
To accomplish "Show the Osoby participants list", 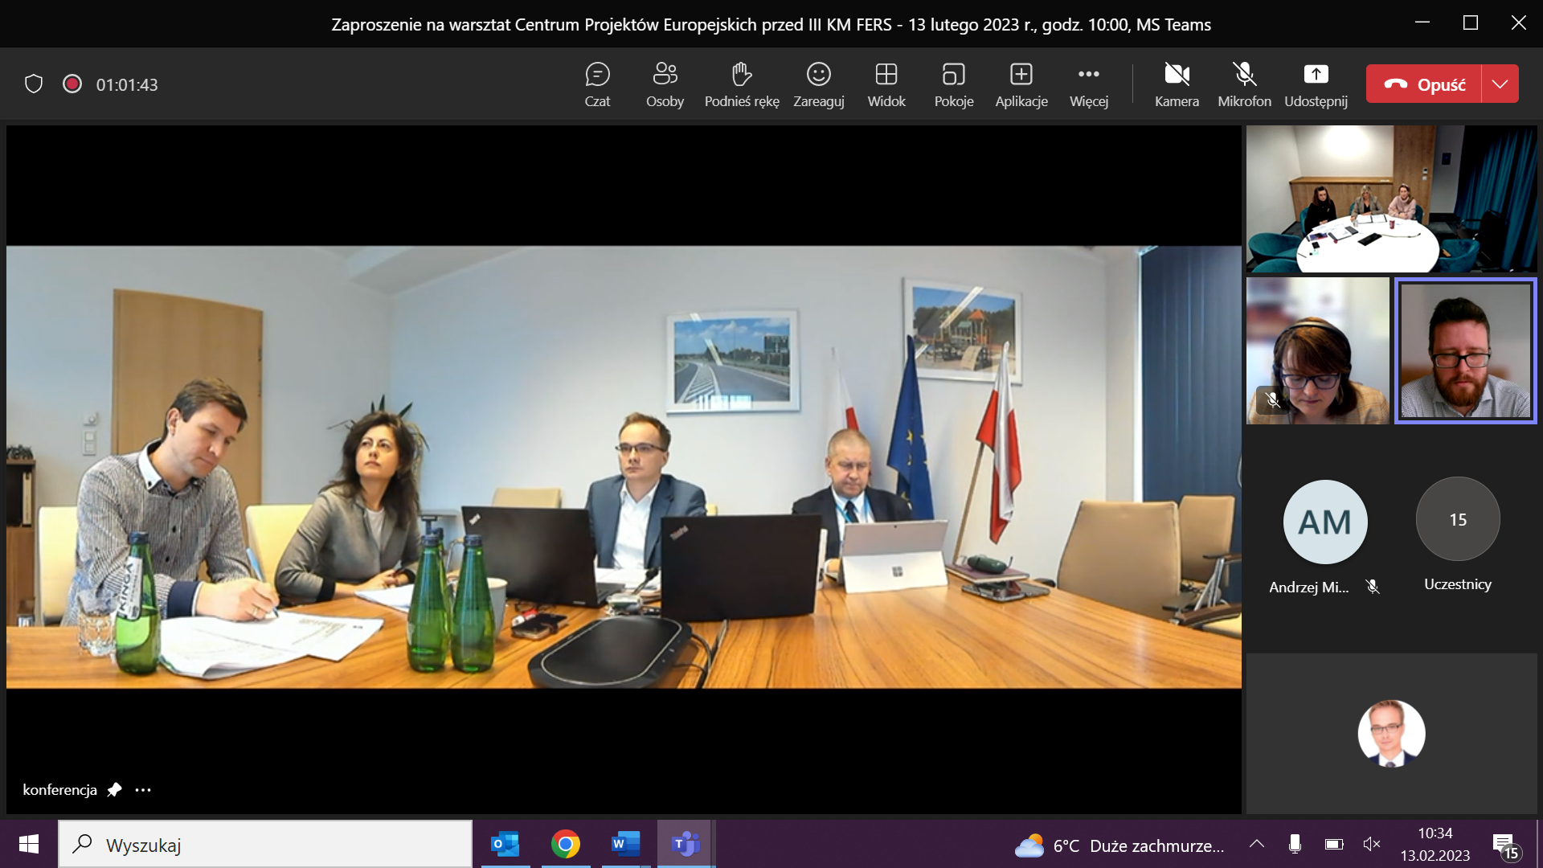I will tap(665, 84).
